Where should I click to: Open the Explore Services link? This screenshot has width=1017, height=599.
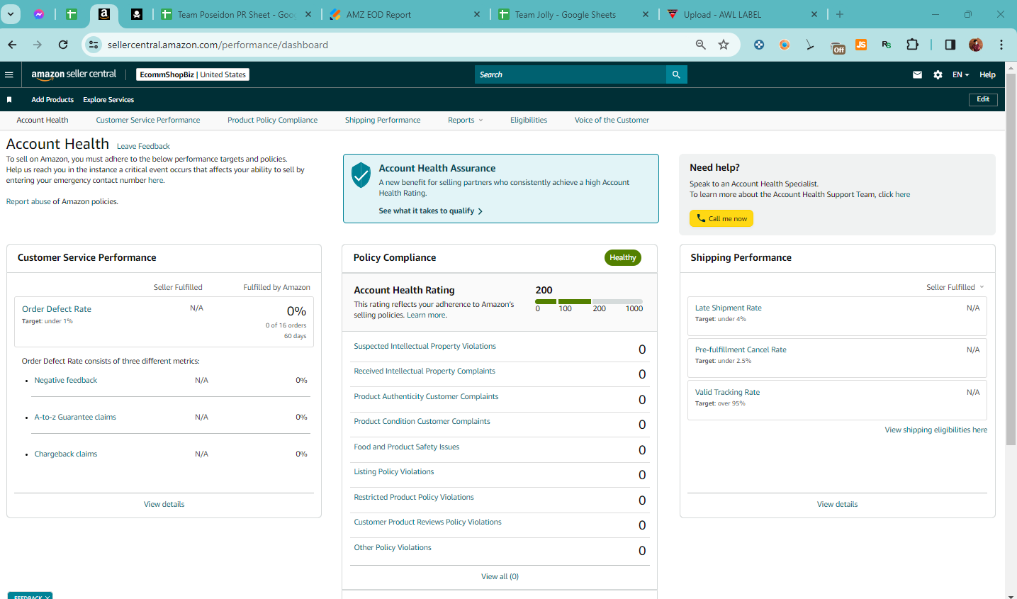108,100
